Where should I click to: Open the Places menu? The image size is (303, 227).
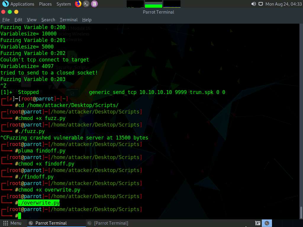click(x=45, y=4)
